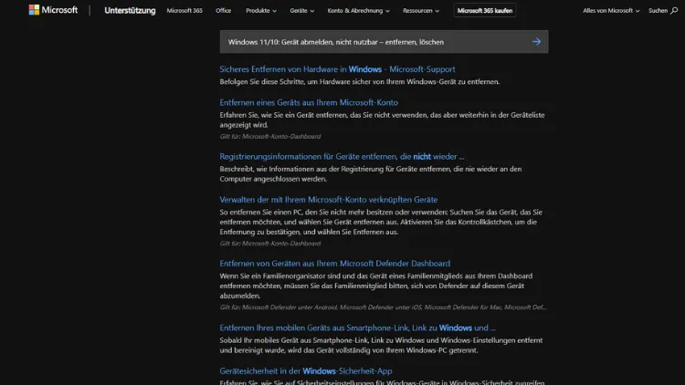Click description 'Beschreibt, wie Informationen aus der Registrierung'
Screen dimensions: 685x385
[x=371, y=173]
